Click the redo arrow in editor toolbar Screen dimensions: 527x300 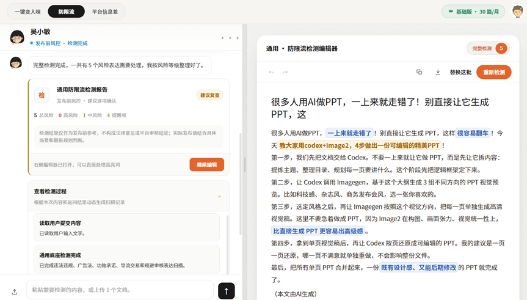(x=285, y=72)
